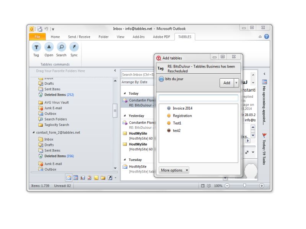Click the zoom slider handle

(x=244, y=185)
